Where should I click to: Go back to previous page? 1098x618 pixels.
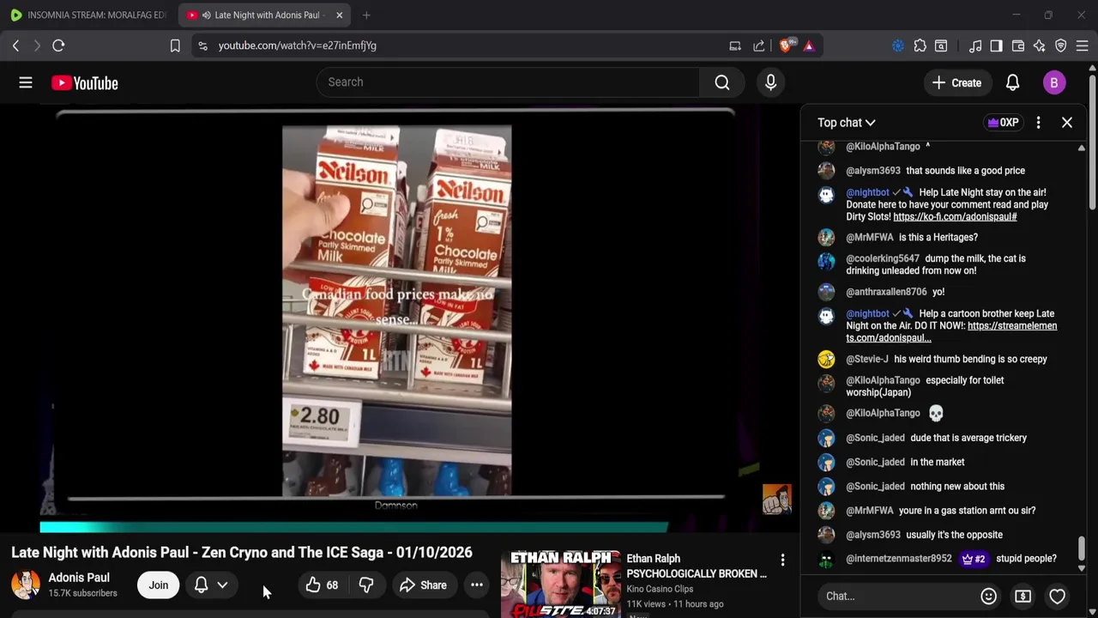15,45
